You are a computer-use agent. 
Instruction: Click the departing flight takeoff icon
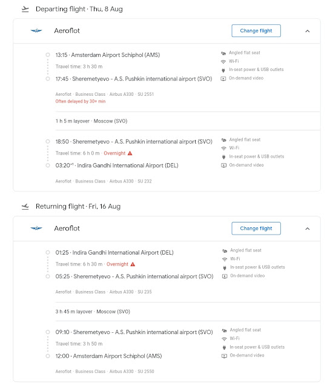(x=25, y=9)
